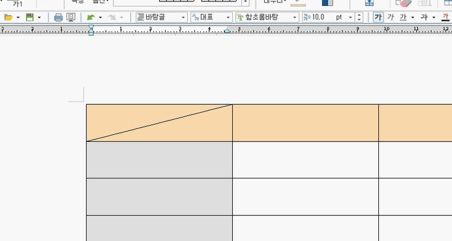Toggle Underline 가 formatting

[x=403, y=18]
